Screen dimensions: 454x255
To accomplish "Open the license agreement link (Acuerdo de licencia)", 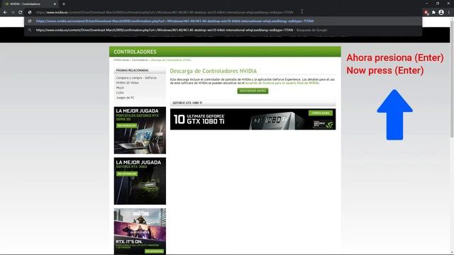I will click(x=282, y=83).
